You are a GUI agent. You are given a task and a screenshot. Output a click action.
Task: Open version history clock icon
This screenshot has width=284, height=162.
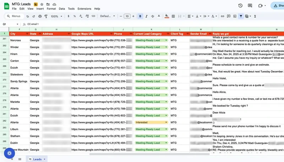[x=240, y=6]
